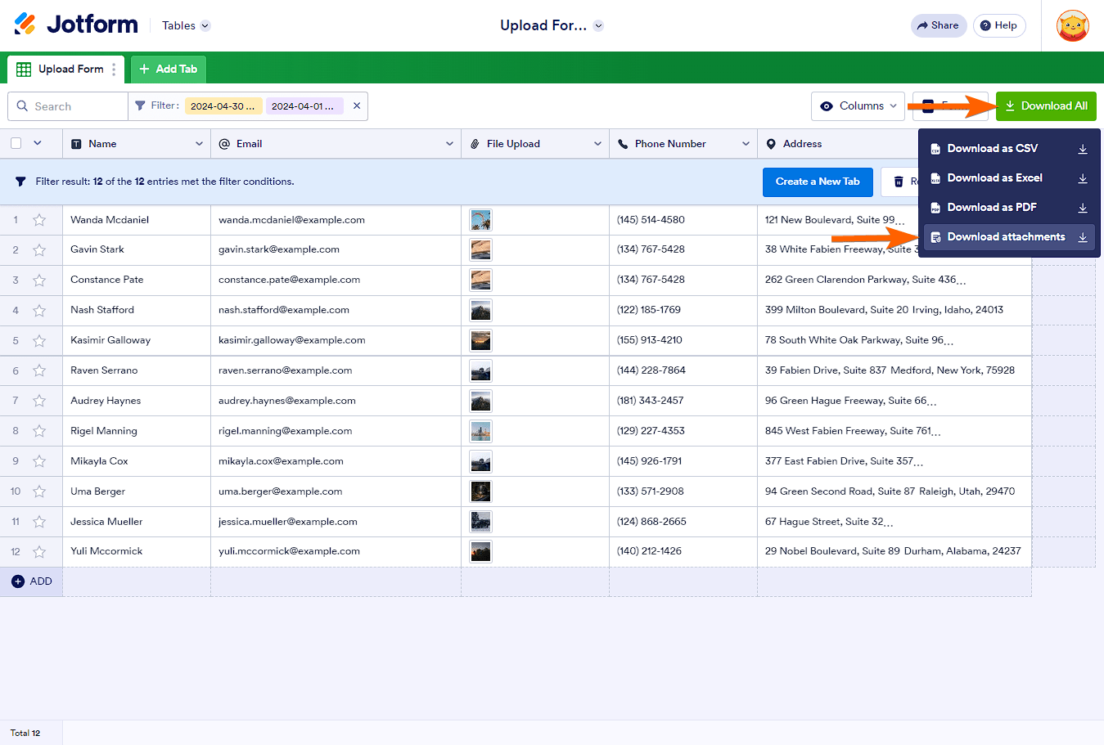1104x745 pixels.
Task: Click the Add Tab button
Action: tap(169, 70)
